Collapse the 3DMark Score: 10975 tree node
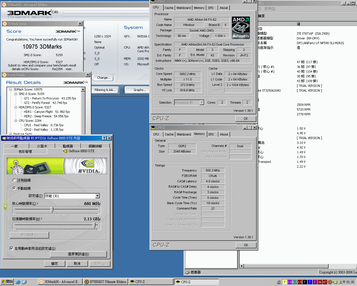Viewport: 357px width, 286px height. (11, 90)
